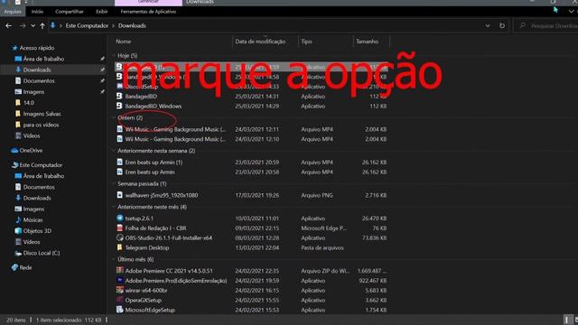Open Ferramentas de Aplicativo tab
Viewport: 578px width, 325px height.
click(x=148, y=12)
